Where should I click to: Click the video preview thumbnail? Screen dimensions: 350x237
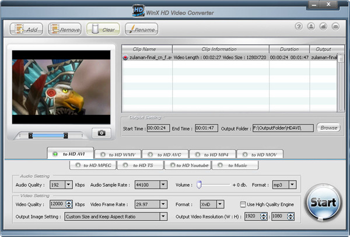[x=61, y=87]
